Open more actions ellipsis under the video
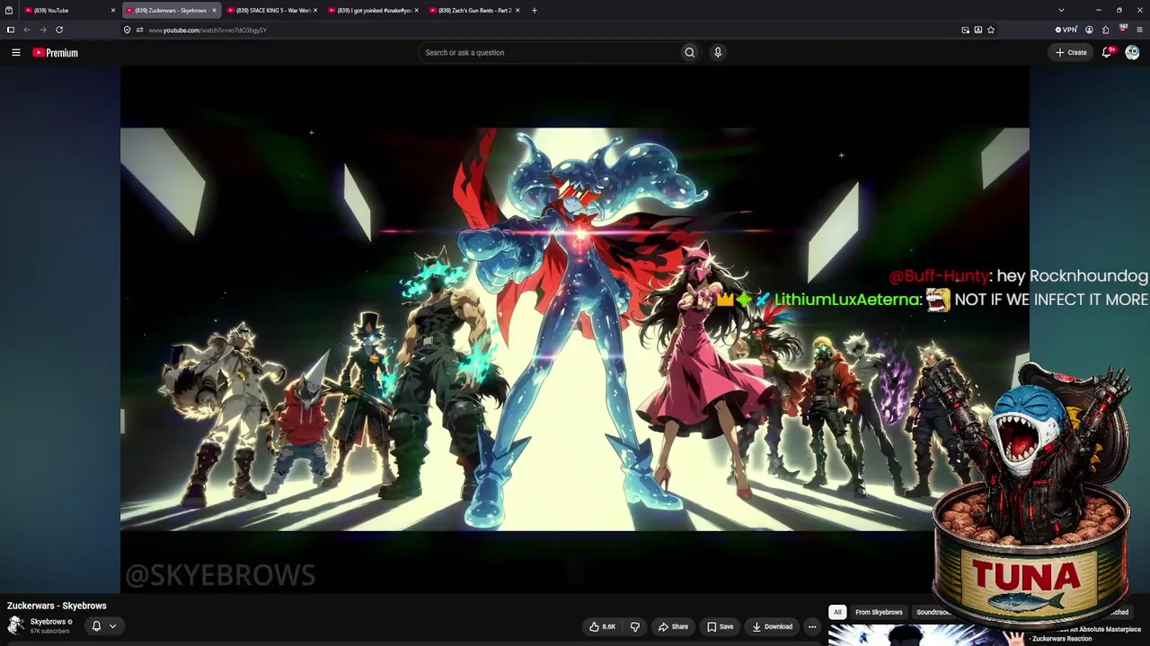Image resolution: width=1150 pixels, height=646 pixels. click(x=812, y=626)
